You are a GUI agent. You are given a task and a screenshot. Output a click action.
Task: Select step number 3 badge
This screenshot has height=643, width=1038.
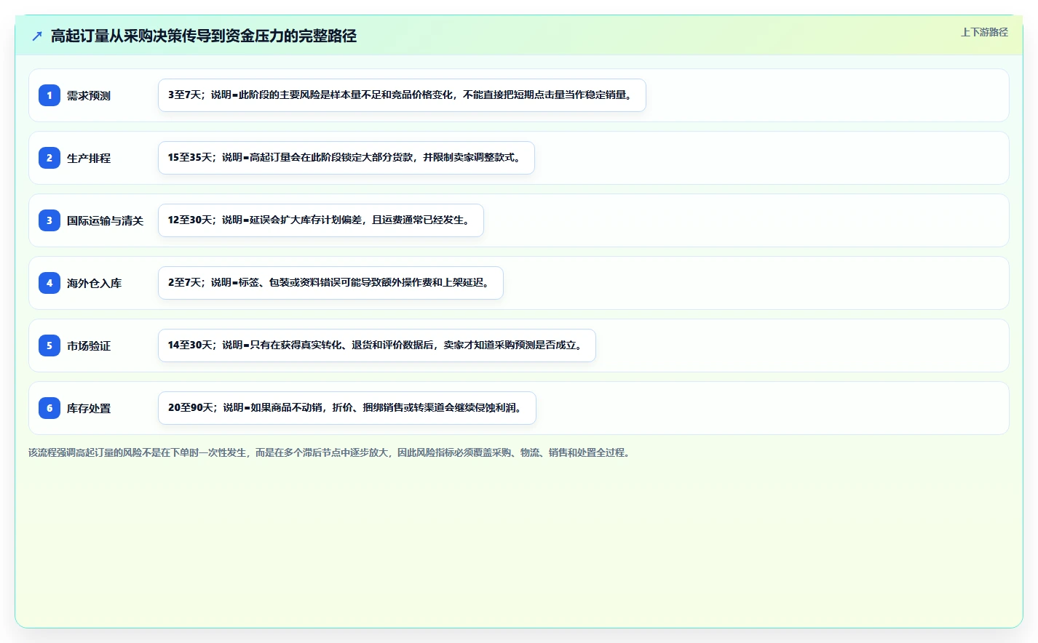[49, 220]
